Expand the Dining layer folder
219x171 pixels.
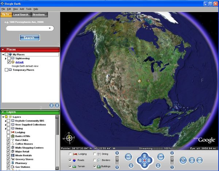click(5, 129)
